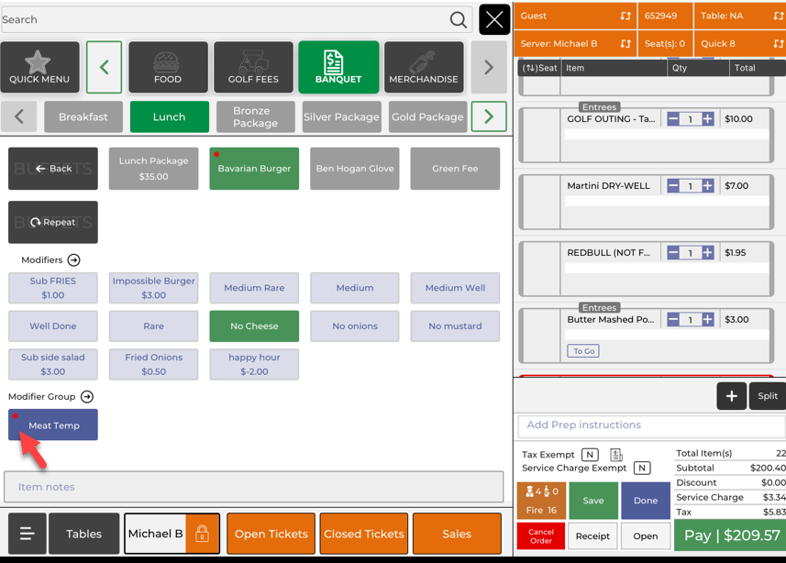
Task: Open the Gold Package tab
Action: 427,117
